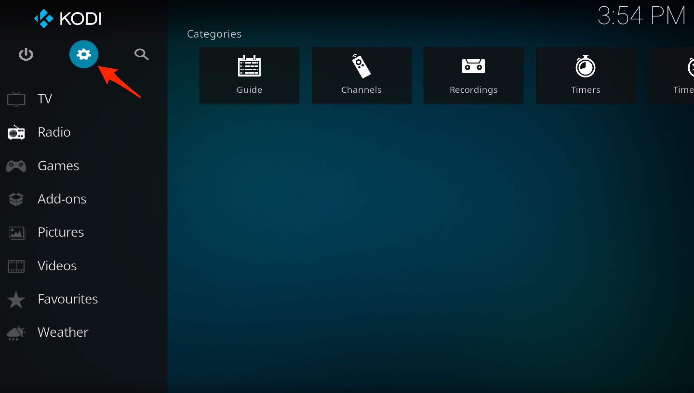Open the Recordings category tile
Viewport: 694px width, 393px height.
pos(473,75)
